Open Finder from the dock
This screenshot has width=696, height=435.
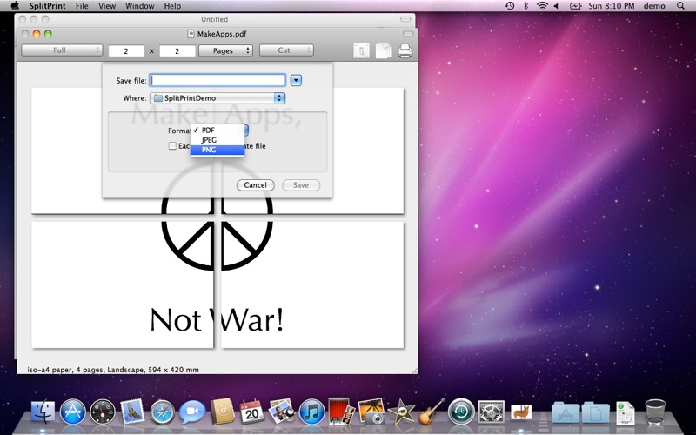[x=43, y=412]
